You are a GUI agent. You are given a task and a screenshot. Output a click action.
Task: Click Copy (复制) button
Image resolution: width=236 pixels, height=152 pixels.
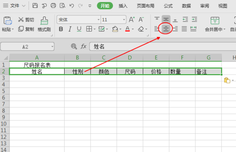(x=26, y=29)
